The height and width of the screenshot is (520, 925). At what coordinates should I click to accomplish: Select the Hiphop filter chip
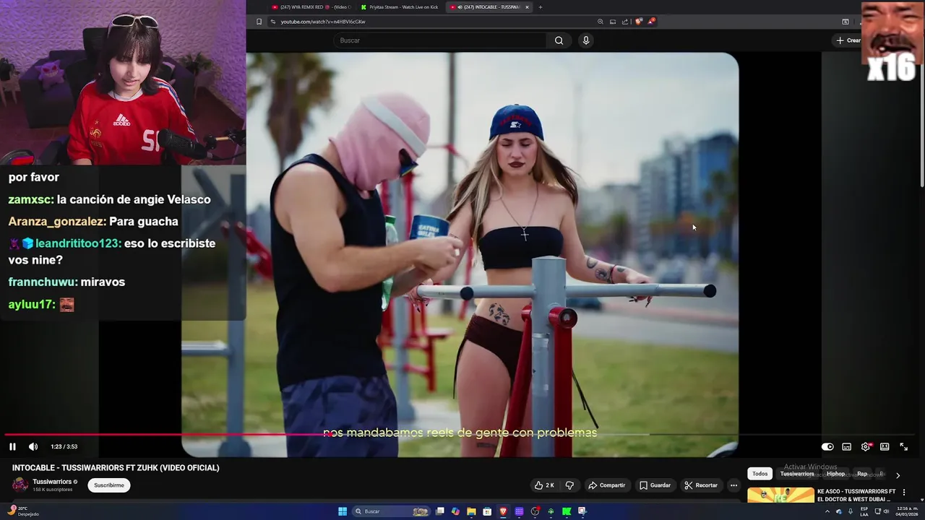(x=836, y=474)
